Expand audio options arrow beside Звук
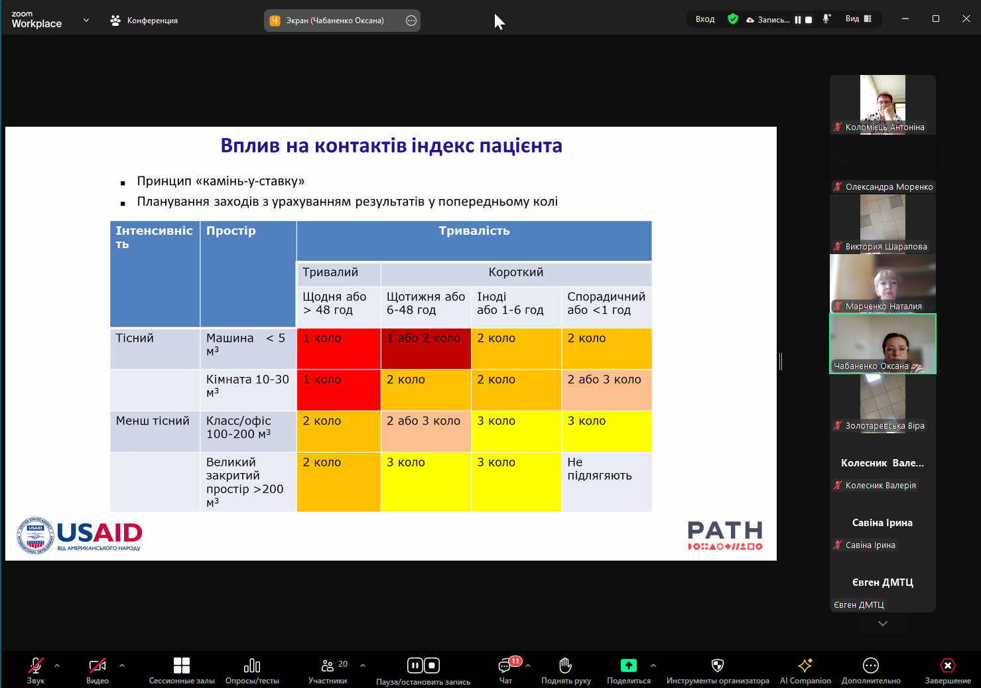 click(x=57, y=665)
